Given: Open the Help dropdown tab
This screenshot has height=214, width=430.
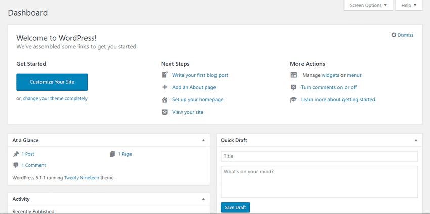Looking at the screenshot, I should tap(409, 5).
